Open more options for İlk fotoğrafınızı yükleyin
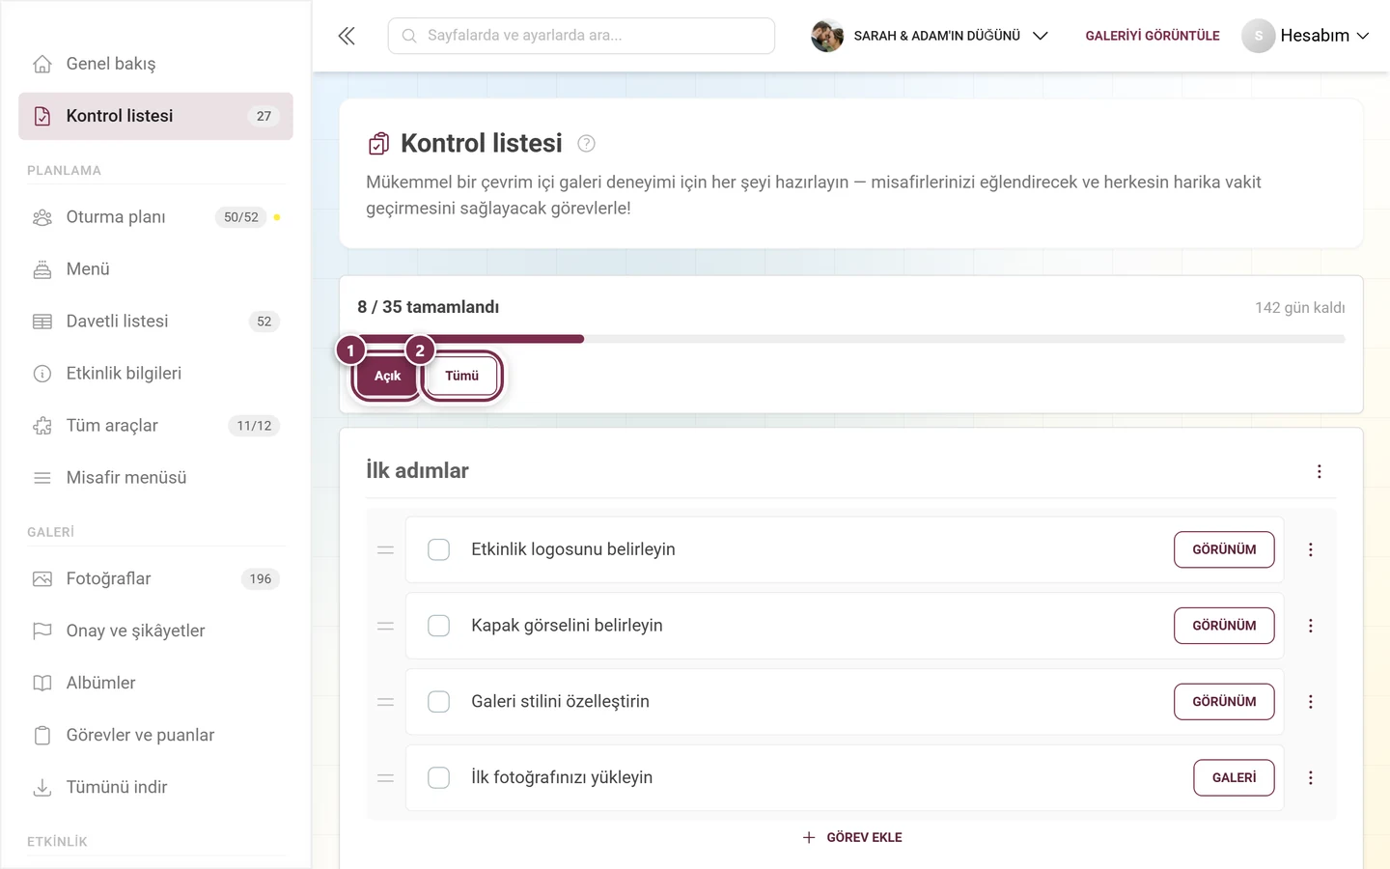This screenshot has width=1390, height=869. tap(1311, 778)
